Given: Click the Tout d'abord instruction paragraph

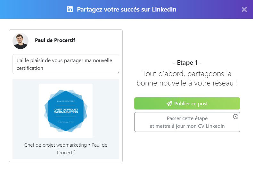Looking at the screenshot, I should [187, 78].
